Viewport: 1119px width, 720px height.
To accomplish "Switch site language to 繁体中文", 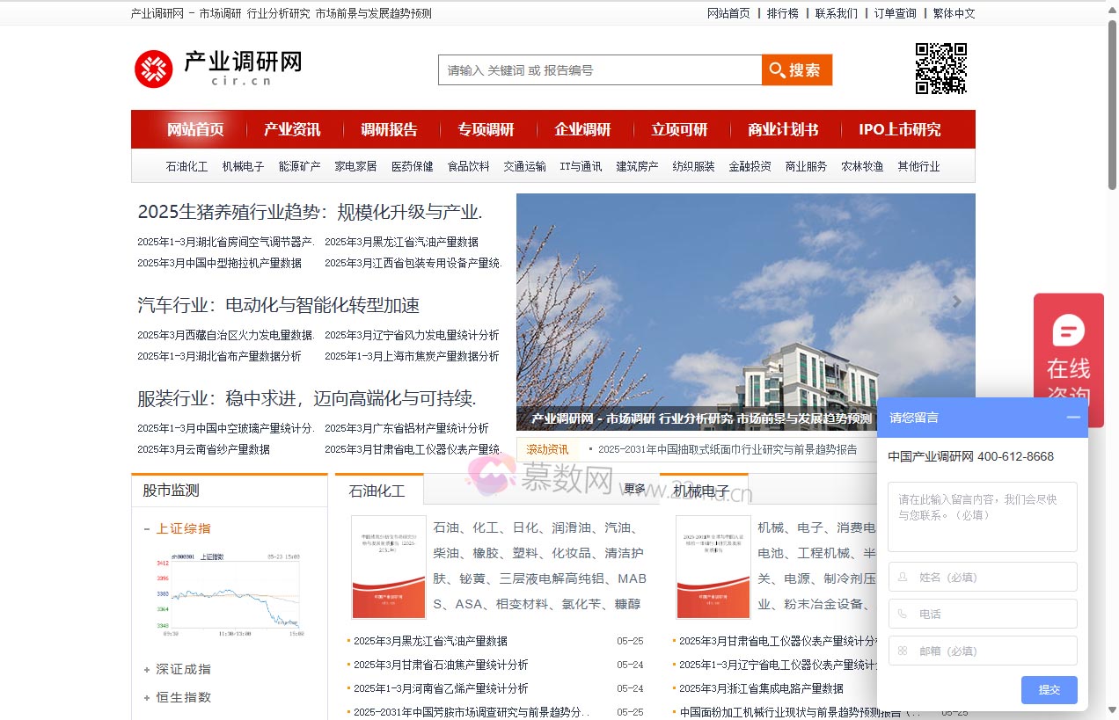I will pos(954,13).
